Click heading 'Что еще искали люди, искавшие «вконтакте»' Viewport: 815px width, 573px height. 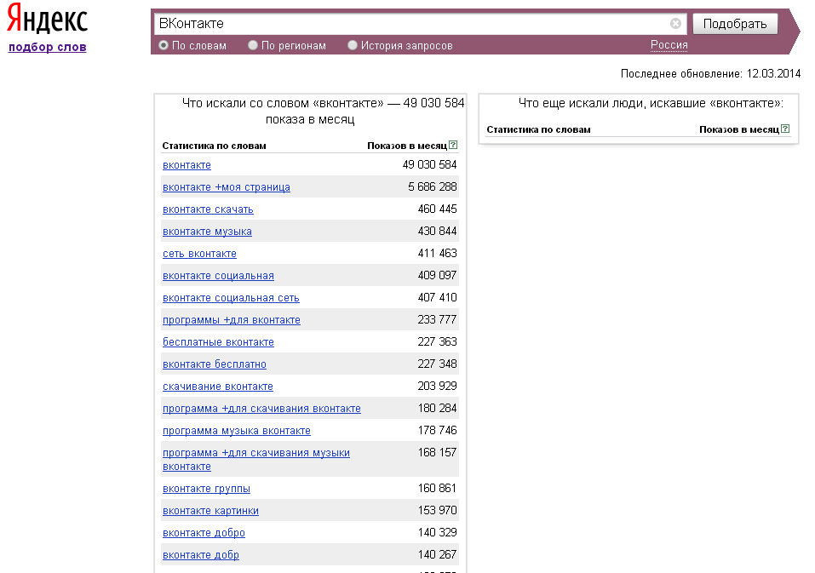click(x=651, y=103)
